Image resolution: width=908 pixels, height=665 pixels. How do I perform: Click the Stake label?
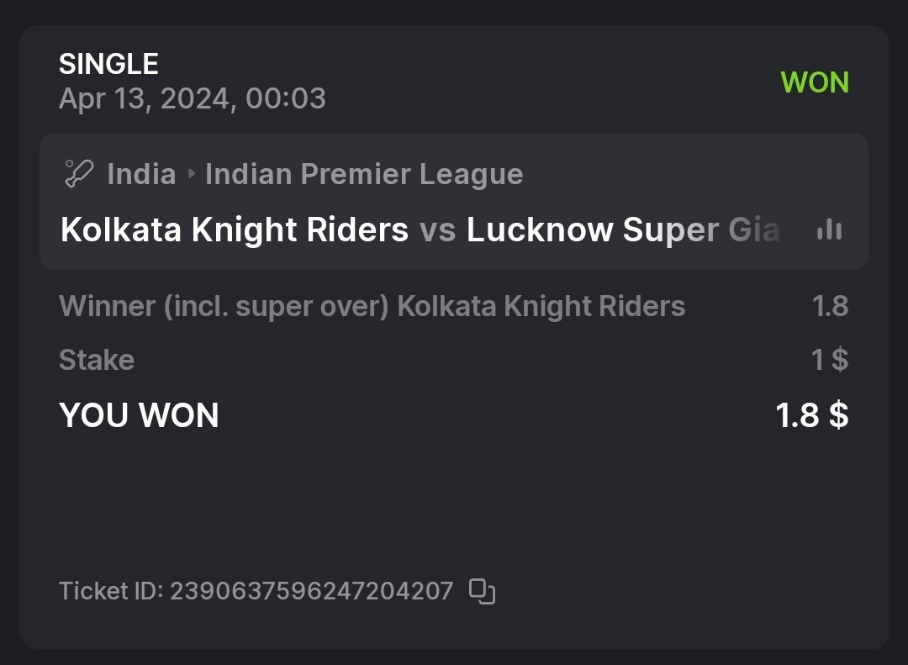97,360
